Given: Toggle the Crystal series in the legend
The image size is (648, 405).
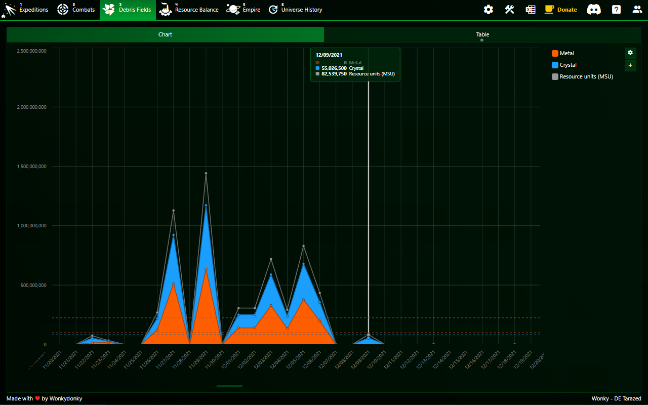Looking at the screenshot, I should tap(564, 65).
